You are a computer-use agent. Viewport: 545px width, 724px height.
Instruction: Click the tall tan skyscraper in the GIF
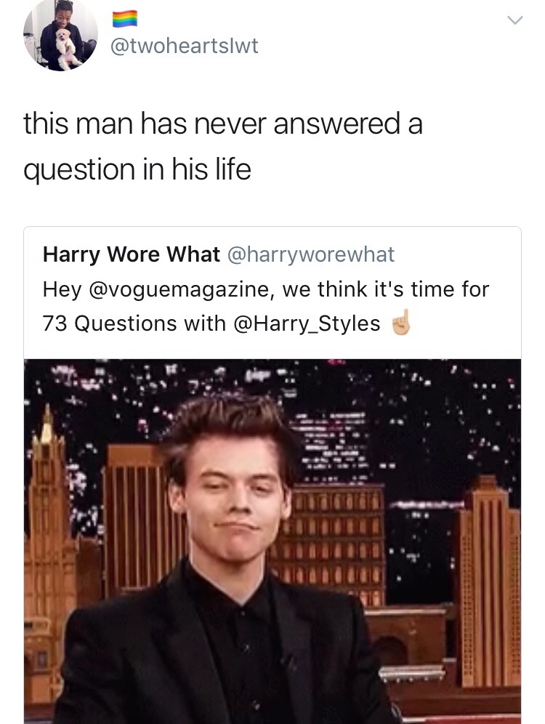(x=489, y=582)
